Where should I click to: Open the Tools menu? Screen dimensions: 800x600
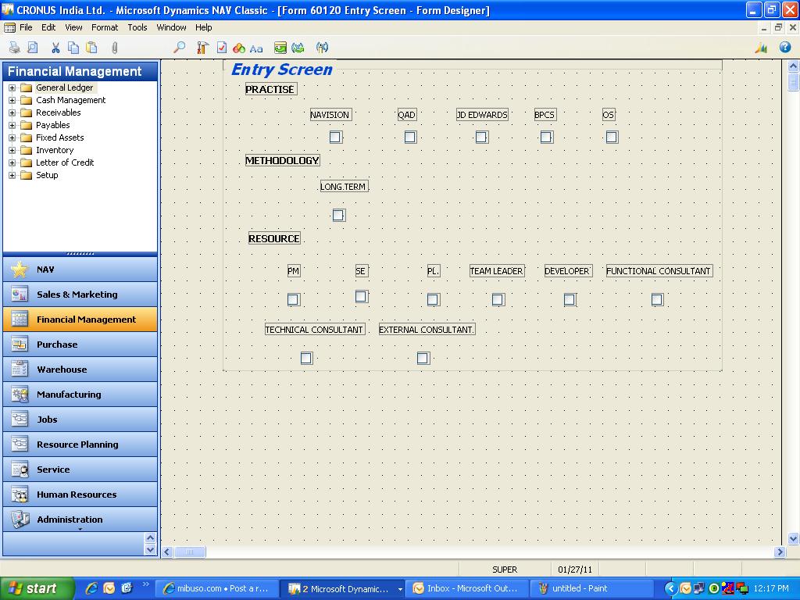[x=137, y=27]
